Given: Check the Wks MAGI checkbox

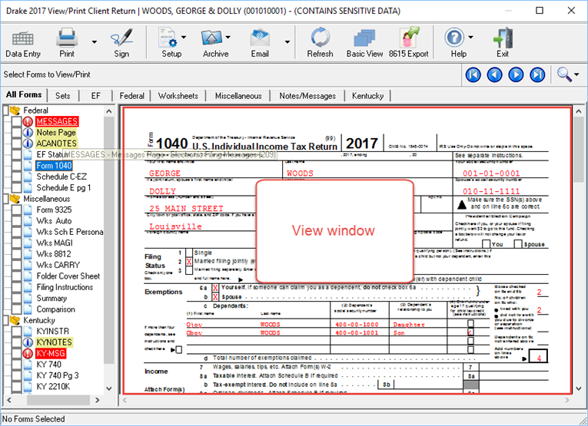Looking at the screenshot, I should (16, 243).
